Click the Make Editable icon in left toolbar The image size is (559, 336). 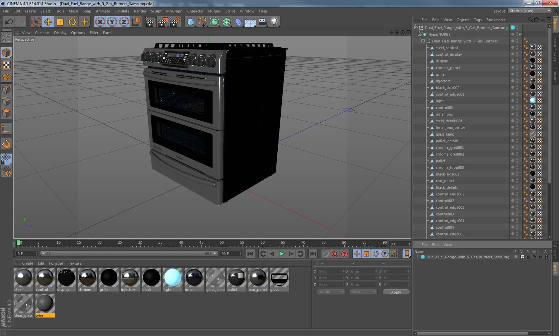(6, 38)
